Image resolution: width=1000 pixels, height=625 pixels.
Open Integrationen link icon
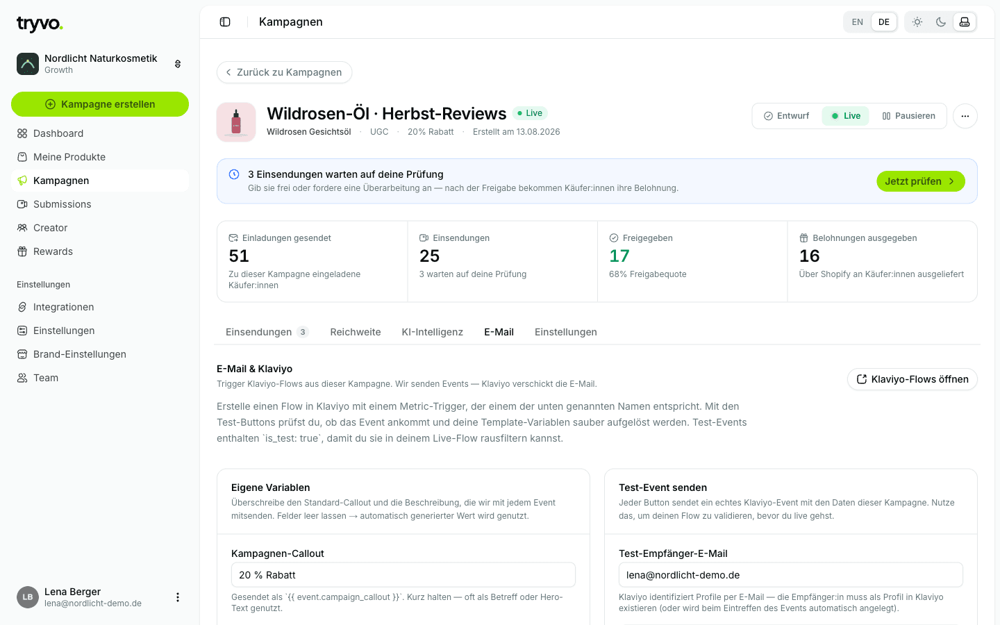[22, 307]
